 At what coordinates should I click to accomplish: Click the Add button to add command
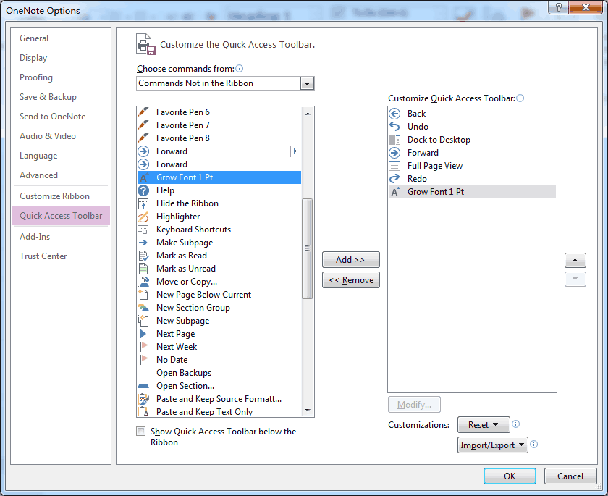[350, 259]
